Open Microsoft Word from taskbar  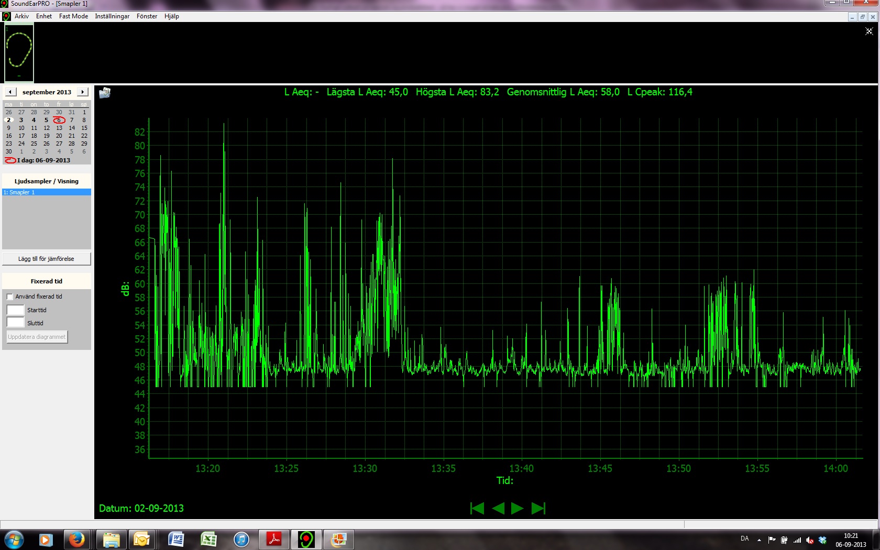pos(176,539)
